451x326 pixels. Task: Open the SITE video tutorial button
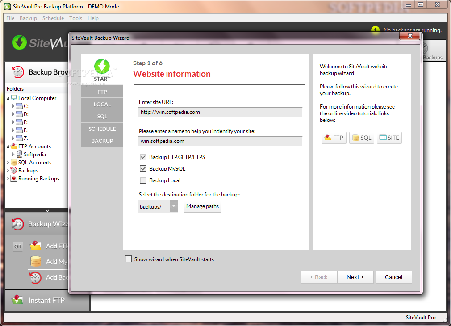pos(389,138)
